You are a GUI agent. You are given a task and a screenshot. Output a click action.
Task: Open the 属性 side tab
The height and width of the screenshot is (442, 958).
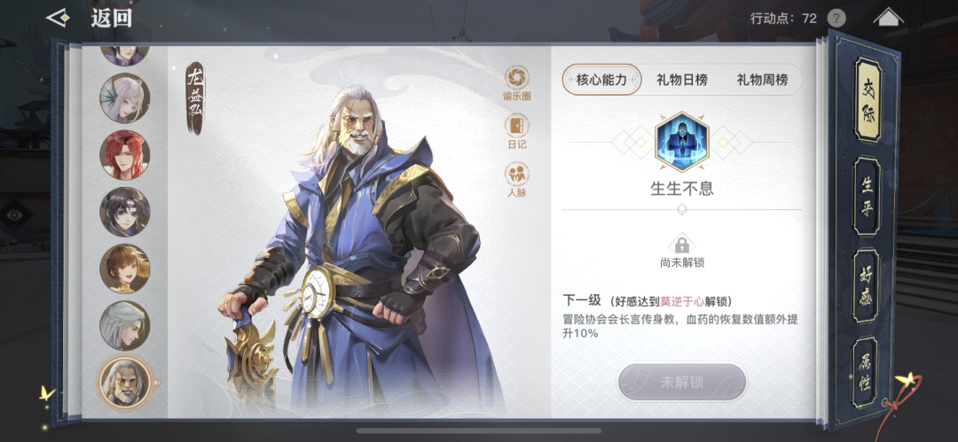coord(866,372)
